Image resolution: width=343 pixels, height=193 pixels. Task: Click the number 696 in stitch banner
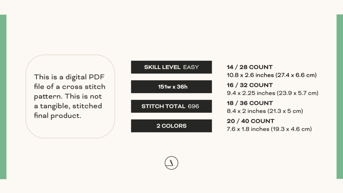click(193, 106)
